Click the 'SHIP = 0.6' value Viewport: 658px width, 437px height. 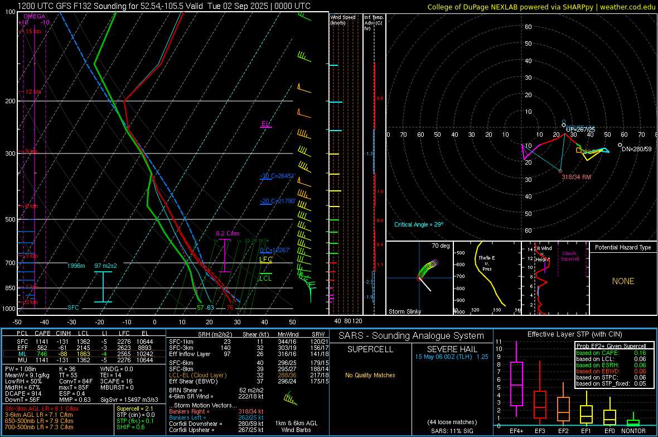(130, 427)
